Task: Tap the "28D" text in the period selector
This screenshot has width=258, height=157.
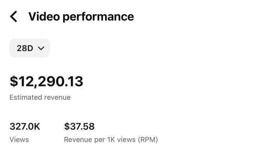Action: (25, 48)
